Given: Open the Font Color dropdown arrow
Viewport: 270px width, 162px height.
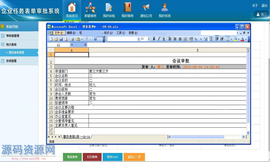Looking at the screenshot, I should [246, 39].
